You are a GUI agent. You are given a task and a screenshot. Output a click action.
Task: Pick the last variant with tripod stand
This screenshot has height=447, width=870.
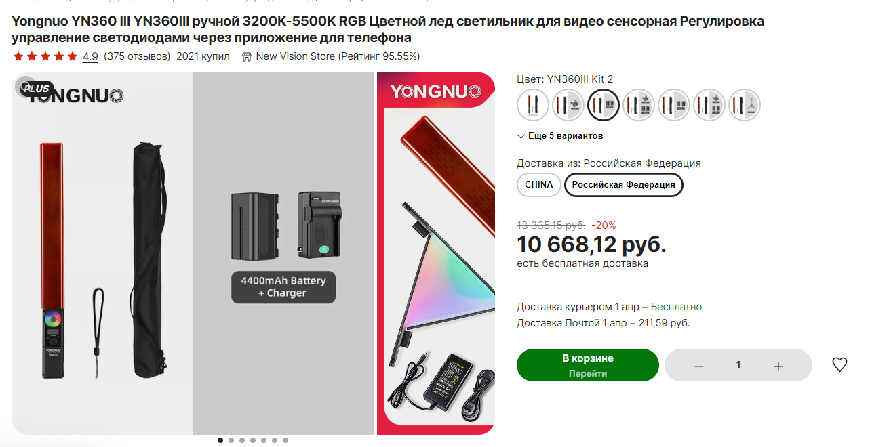745,105
